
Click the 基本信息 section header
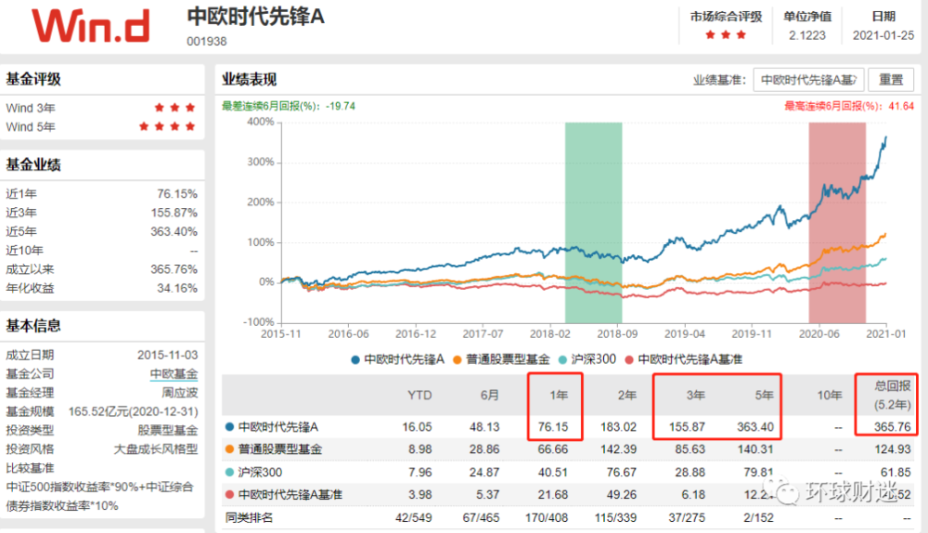click(x=33, y=326)
